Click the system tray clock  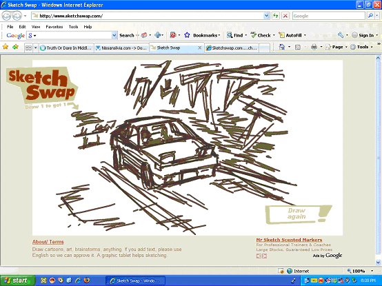368,280
